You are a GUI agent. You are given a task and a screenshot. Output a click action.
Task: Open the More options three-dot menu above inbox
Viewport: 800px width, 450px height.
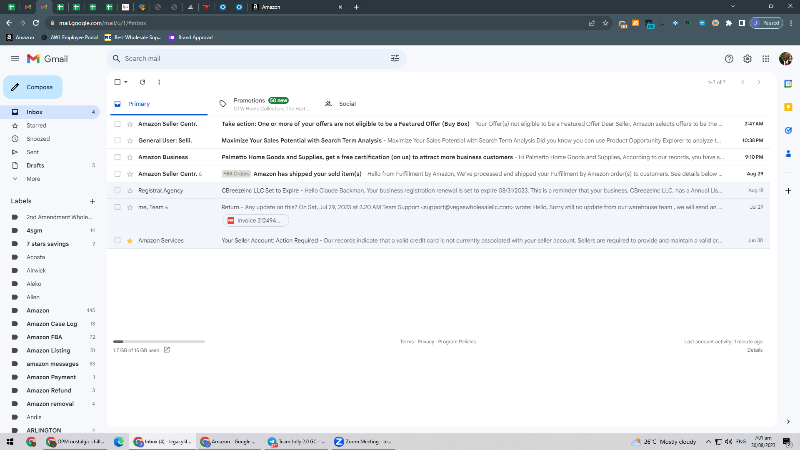coord(159,82)
